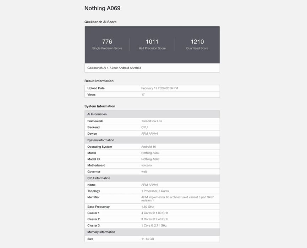Select the Half Precision Score value 1011
Image resolution: width=307 pixels, height=248 pixels.
[x=152, y=41]
